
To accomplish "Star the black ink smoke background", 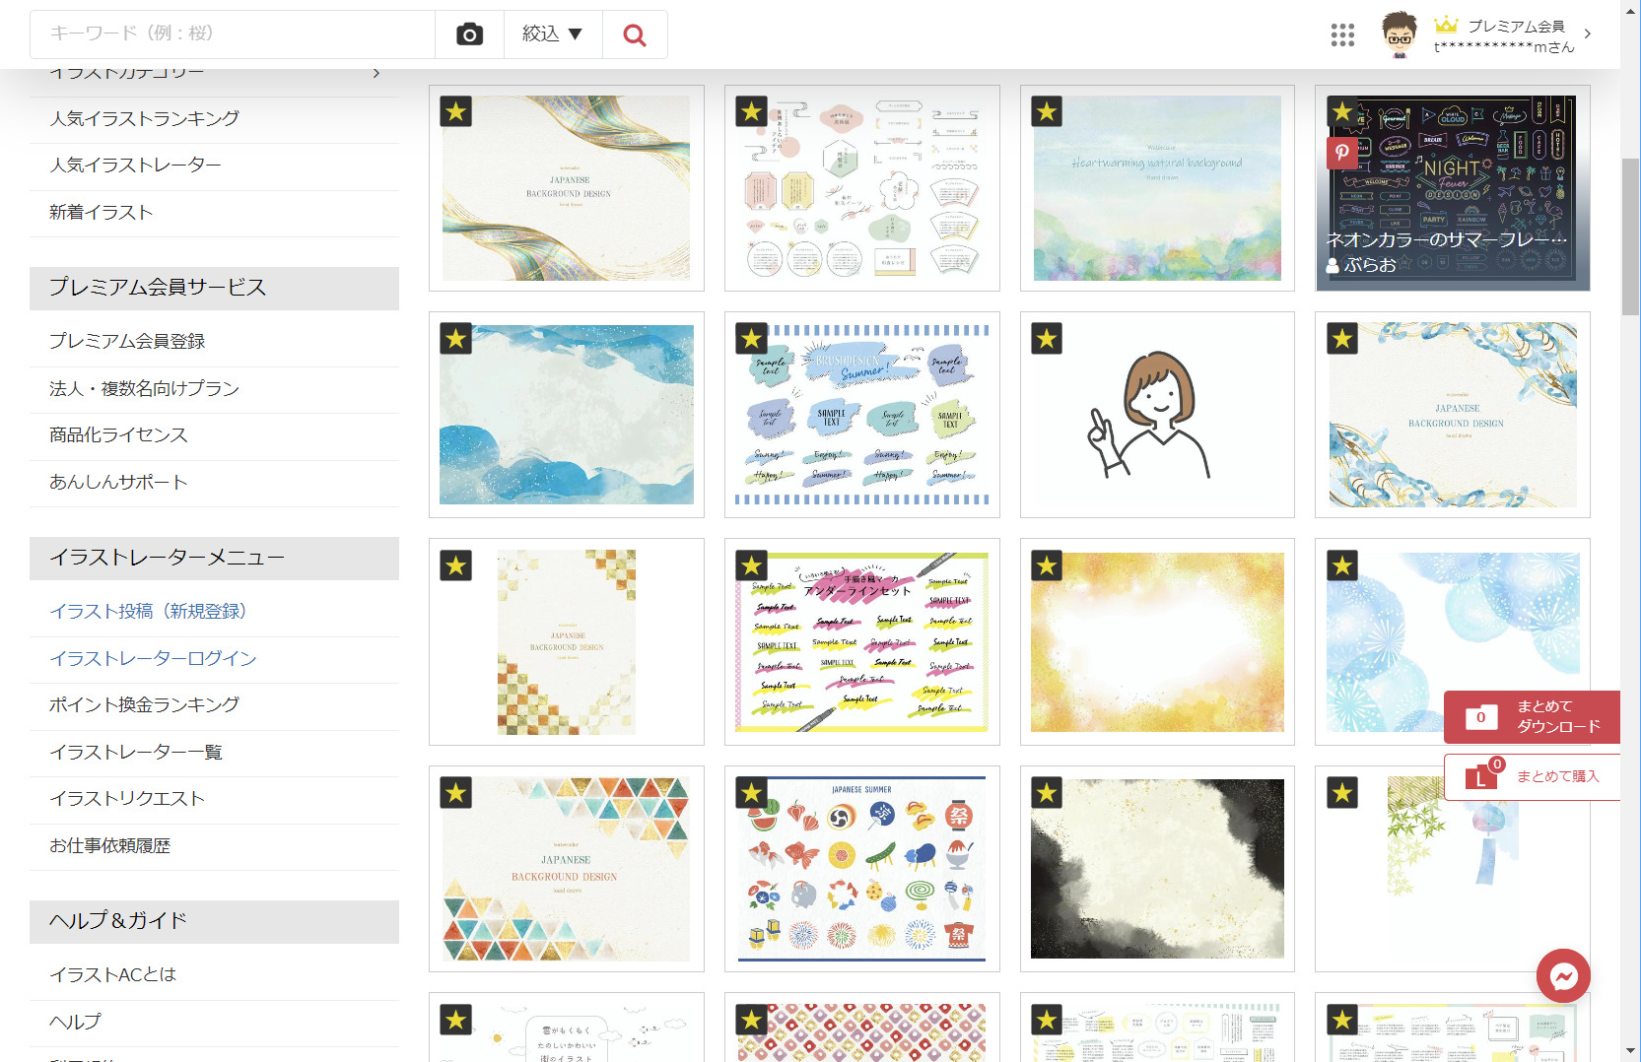I will click(1047, 792).
